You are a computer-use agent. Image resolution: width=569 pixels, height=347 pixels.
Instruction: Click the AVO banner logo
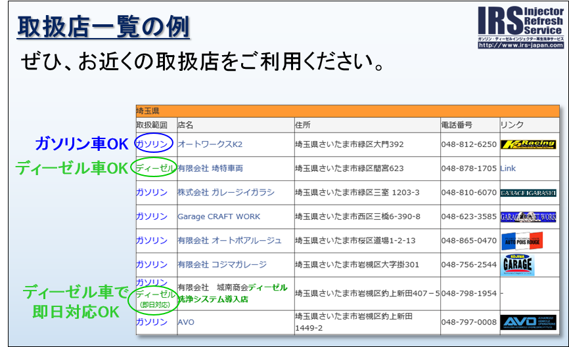(x=528, y=322)
